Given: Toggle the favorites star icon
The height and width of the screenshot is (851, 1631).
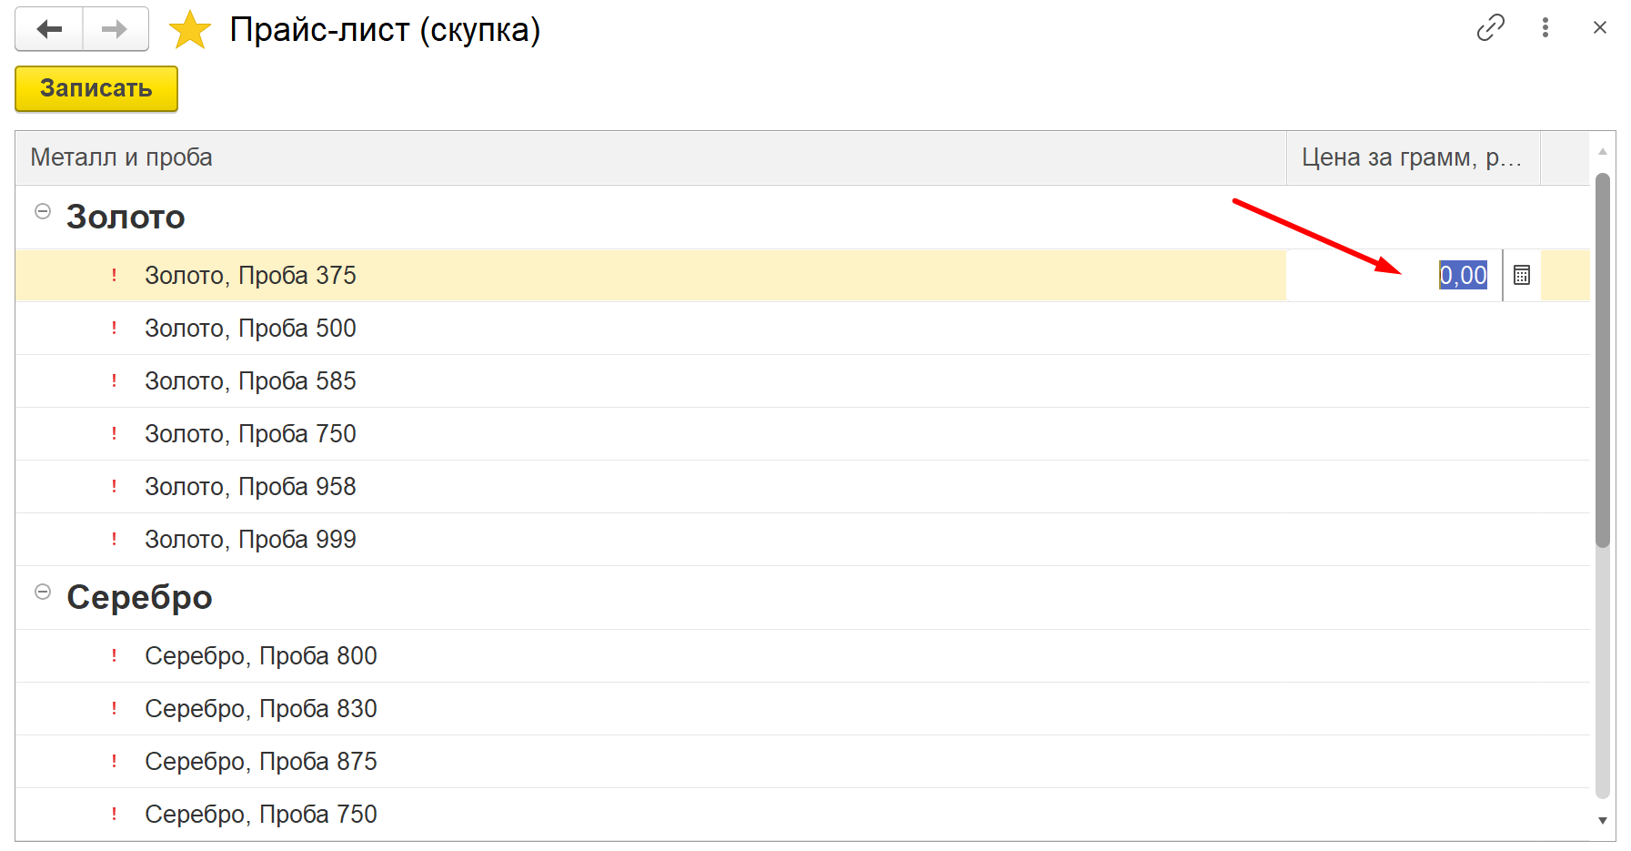Looking at the screenshot, I should 189,30.
